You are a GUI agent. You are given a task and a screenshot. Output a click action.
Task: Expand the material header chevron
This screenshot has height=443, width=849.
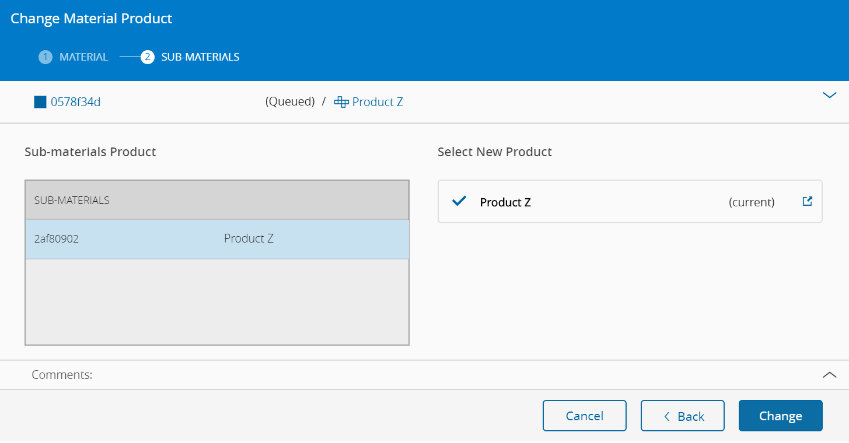click(x=829, y=95)
